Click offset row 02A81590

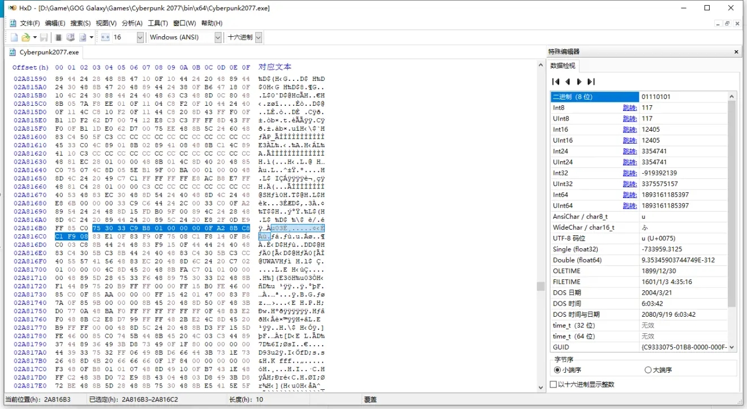[30, 79]
